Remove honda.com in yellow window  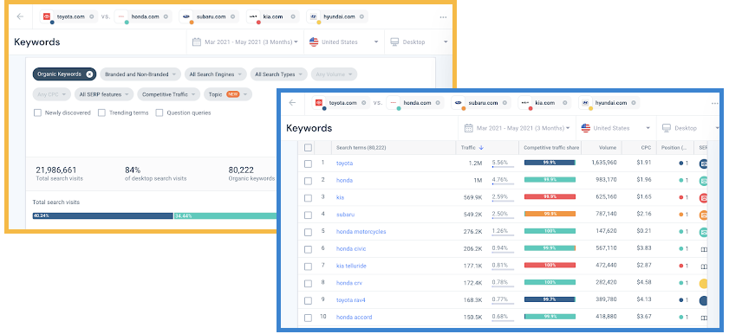pos(166,16)
